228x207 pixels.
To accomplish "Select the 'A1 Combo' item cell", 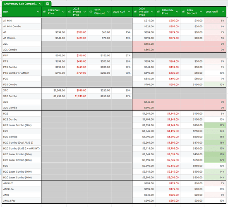I will coord(22,38).
